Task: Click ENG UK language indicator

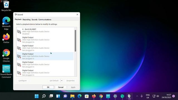Action: pos(148,96)
